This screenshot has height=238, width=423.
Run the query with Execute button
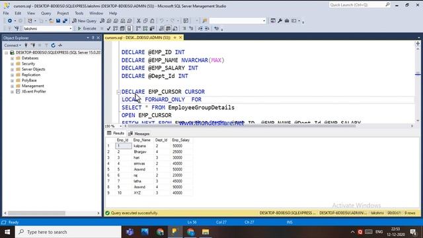click(87, 28)
